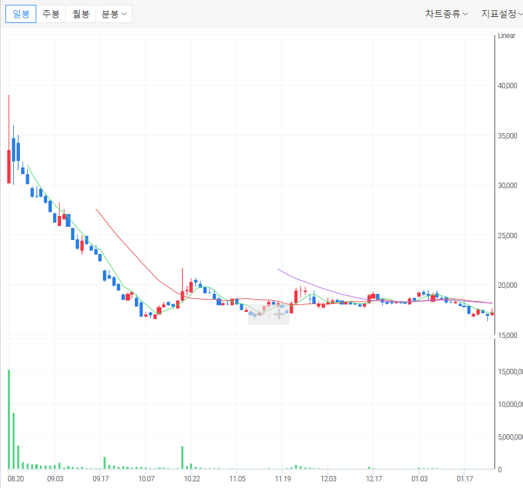Click the 10.22 date axis label
The image size is (523, 488).
[192, 479]
